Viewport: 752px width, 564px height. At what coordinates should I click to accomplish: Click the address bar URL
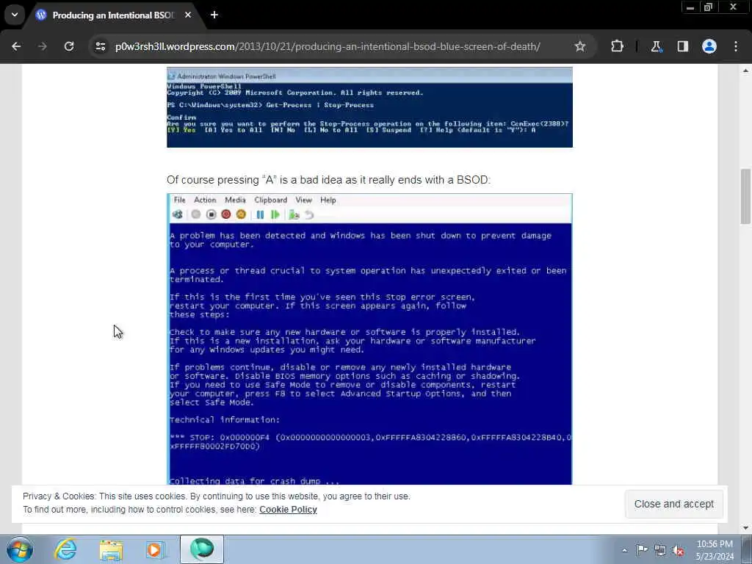[x=328, y=46]
